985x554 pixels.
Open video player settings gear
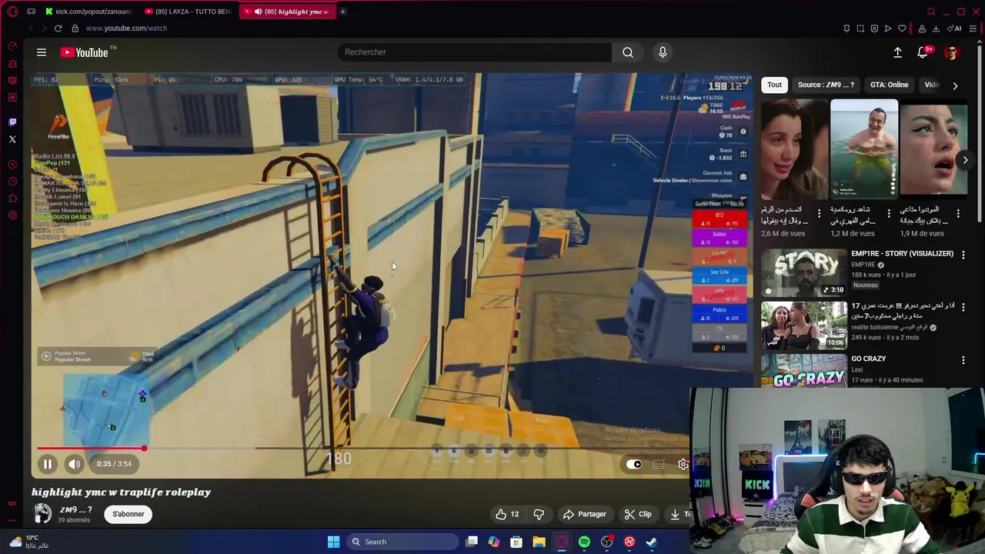(x=683, y=464)
